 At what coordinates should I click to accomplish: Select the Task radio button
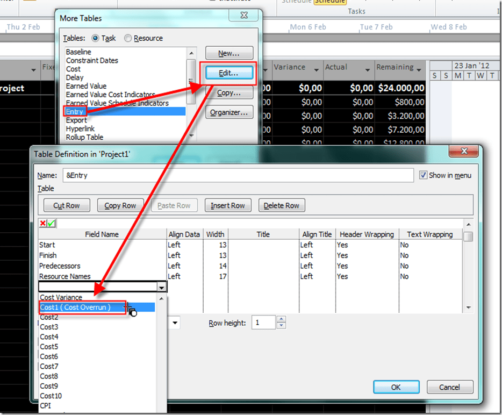[96, 38]
